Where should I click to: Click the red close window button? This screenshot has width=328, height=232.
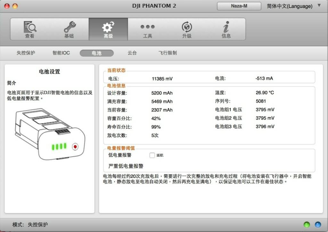point(7,6)
